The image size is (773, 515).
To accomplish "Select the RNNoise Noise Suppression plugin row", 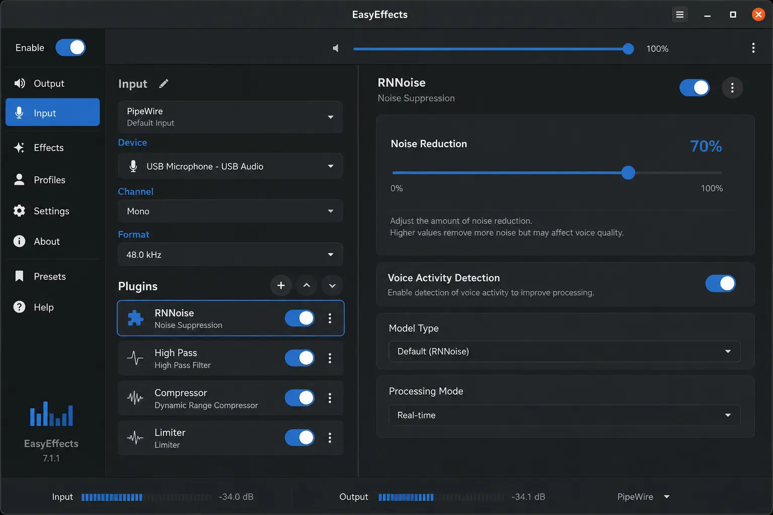I will pos(230,318).
